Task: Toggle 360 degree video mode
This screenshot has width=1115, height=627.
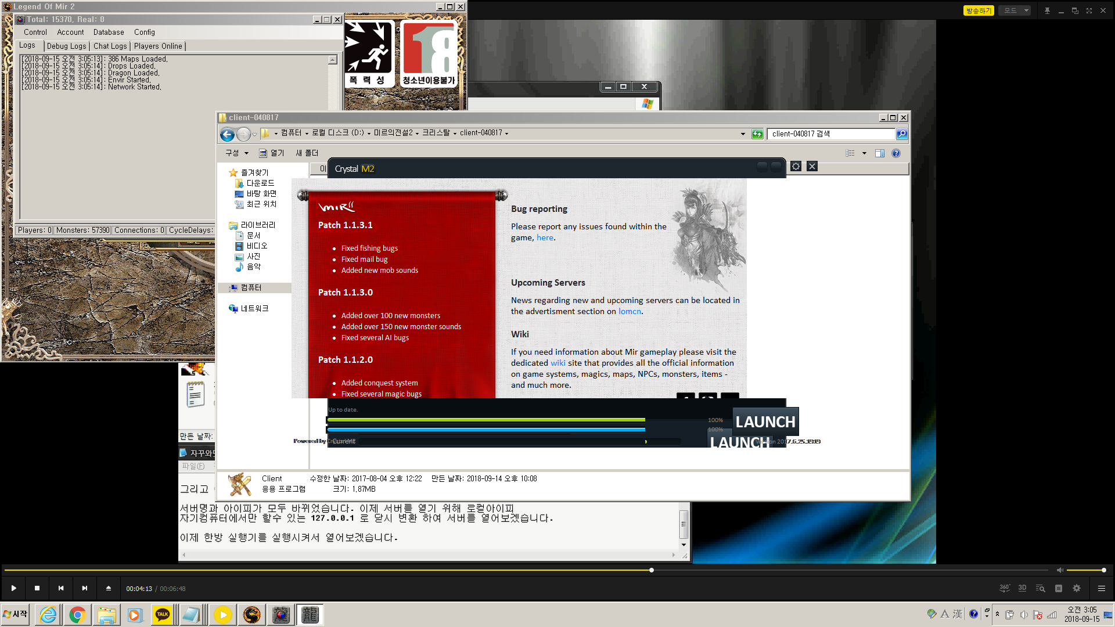Action: pos(1004,588)
